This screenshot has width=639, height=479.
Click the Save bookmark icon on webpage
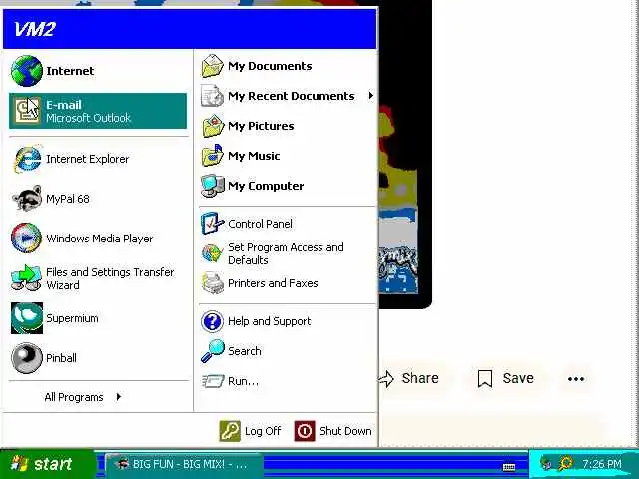pyautogui.click(x=485, y=379)
